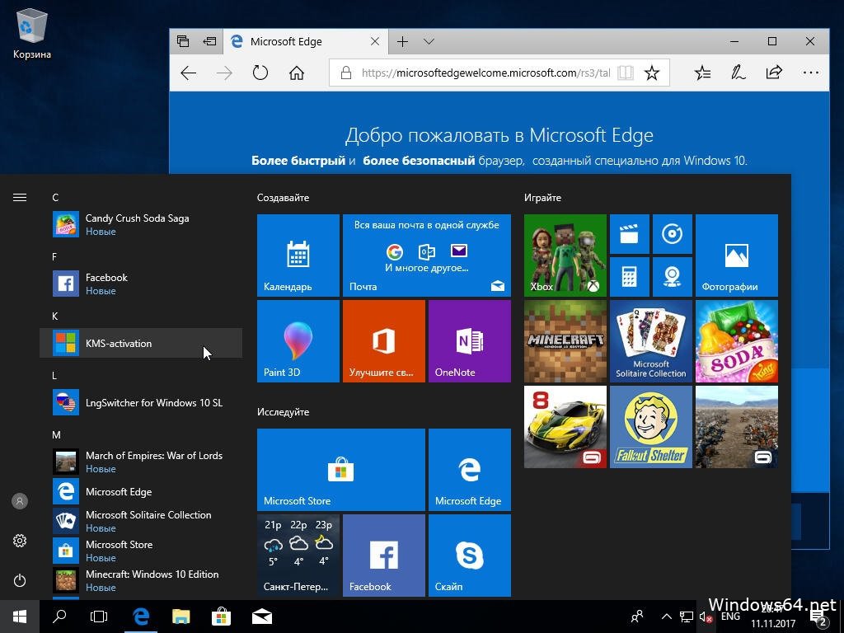844x633 pixels.
Task: Launch the OneNote tile
Action: coord(469,340)
